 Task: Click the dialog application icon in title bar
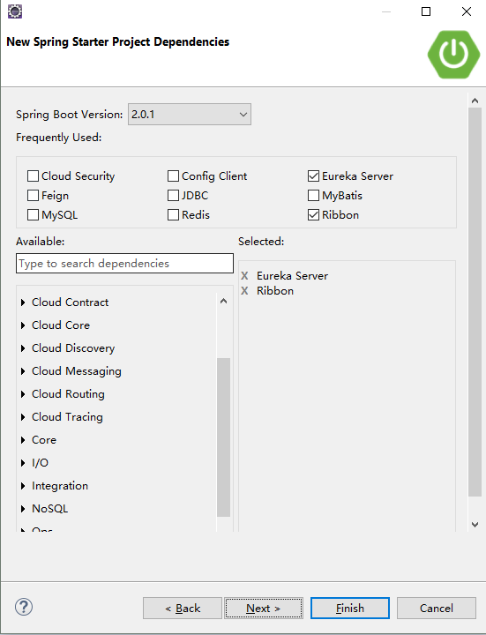click(15, 11)
